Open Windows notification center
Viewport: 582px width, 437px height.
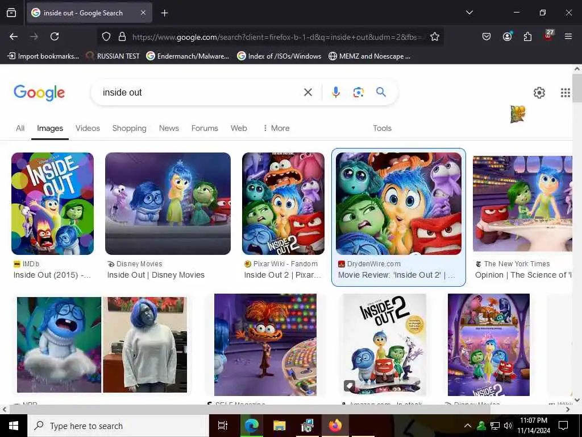[x=563, y=426]
